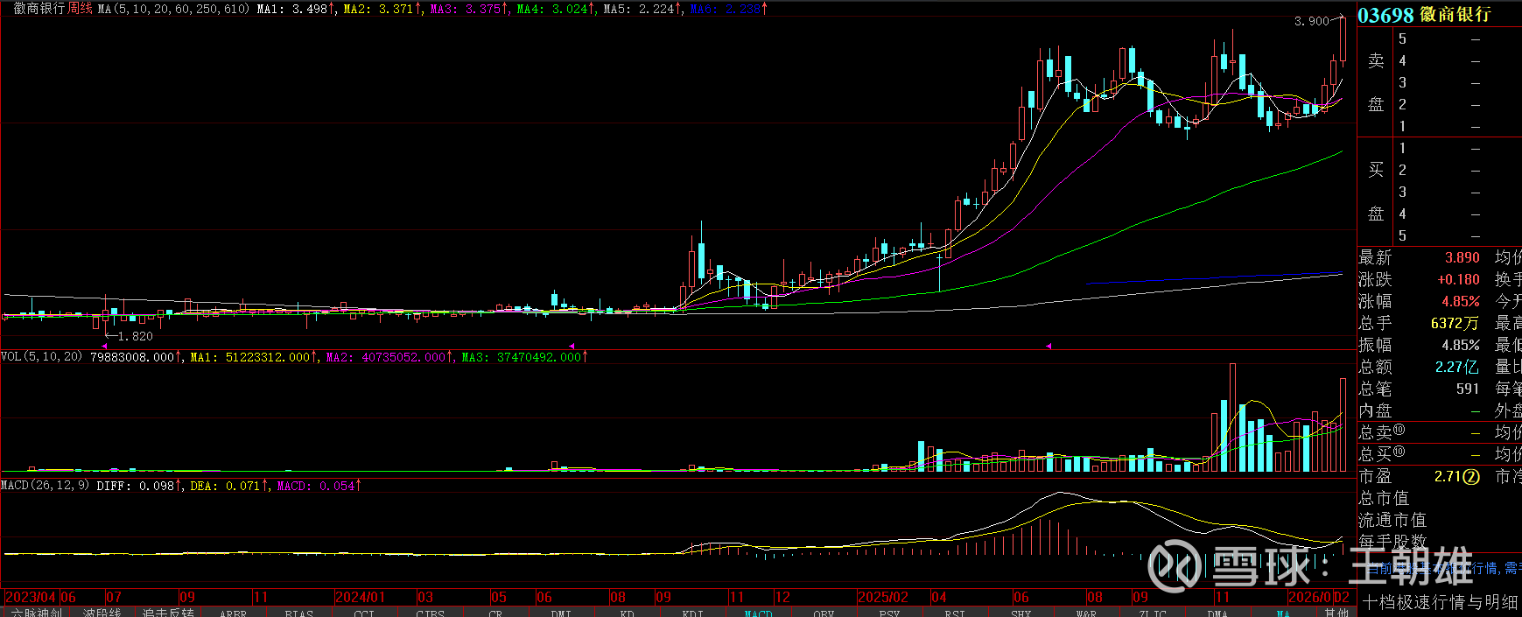This screenshot has height=617, width=1522.
Task: Open MACD(26,12,9) indicator parameters
Action: [x=46, y=485]
